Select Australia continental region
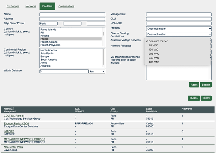 71,66
